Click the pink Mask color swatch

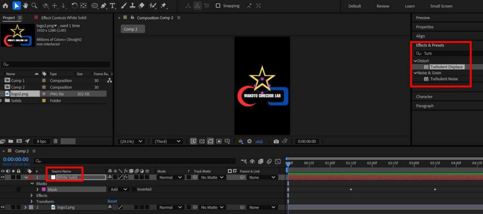pos(43,189)
